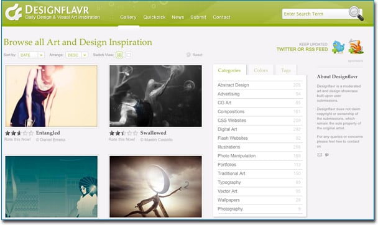Open the Contact menu item
The height and width of the screenshot is (225, 378).
[x=221, y=17]
